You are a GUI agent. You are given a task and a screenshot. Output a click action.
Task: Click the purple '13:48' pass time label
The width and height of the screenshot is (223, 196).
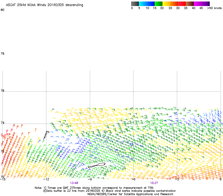pyautogui.click(x=74, y=183)
